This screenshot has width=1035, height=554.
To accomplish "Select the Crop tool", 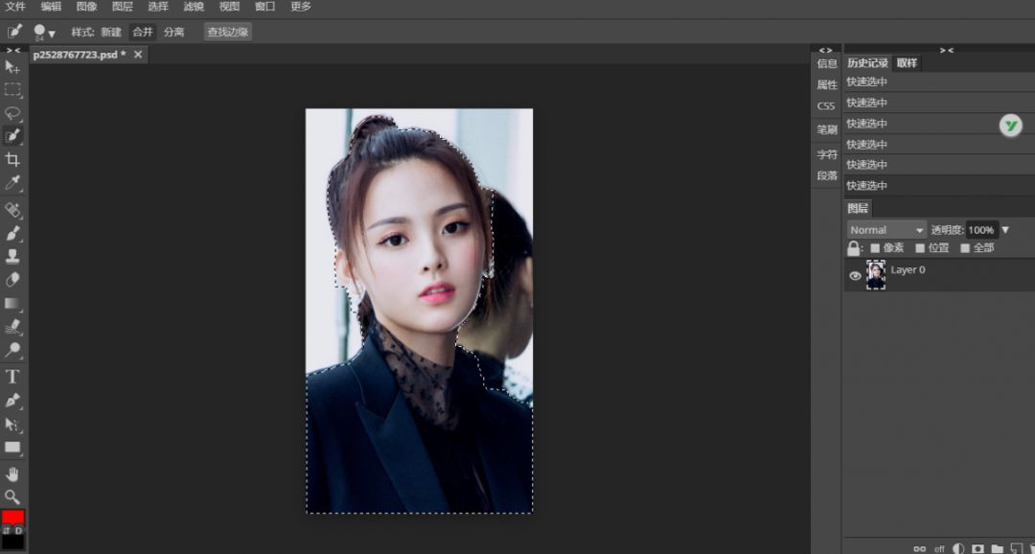I will click(x=12, y=159).
